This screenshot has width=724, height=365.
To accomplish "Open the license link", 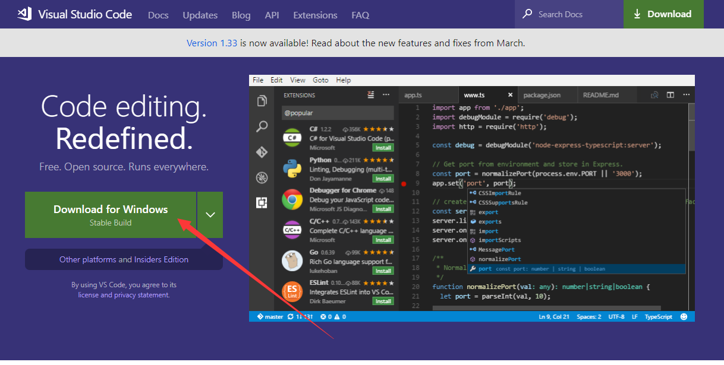I will tap(89, 295).
